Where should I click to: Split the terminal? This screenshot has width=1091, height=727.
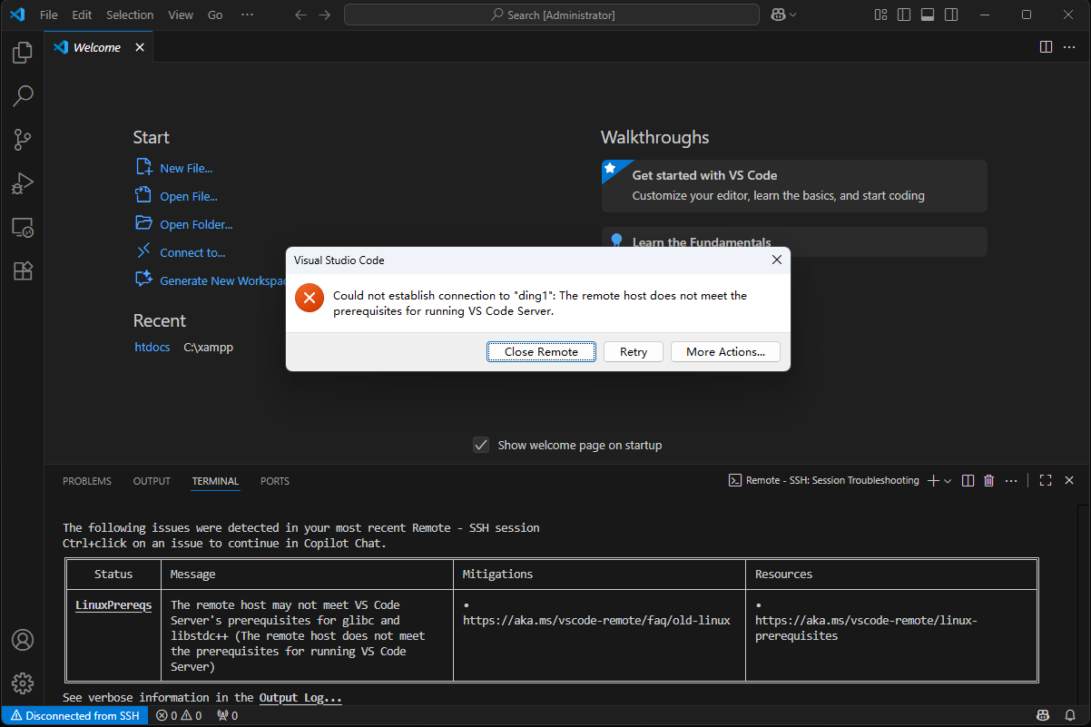pos(968,480)
